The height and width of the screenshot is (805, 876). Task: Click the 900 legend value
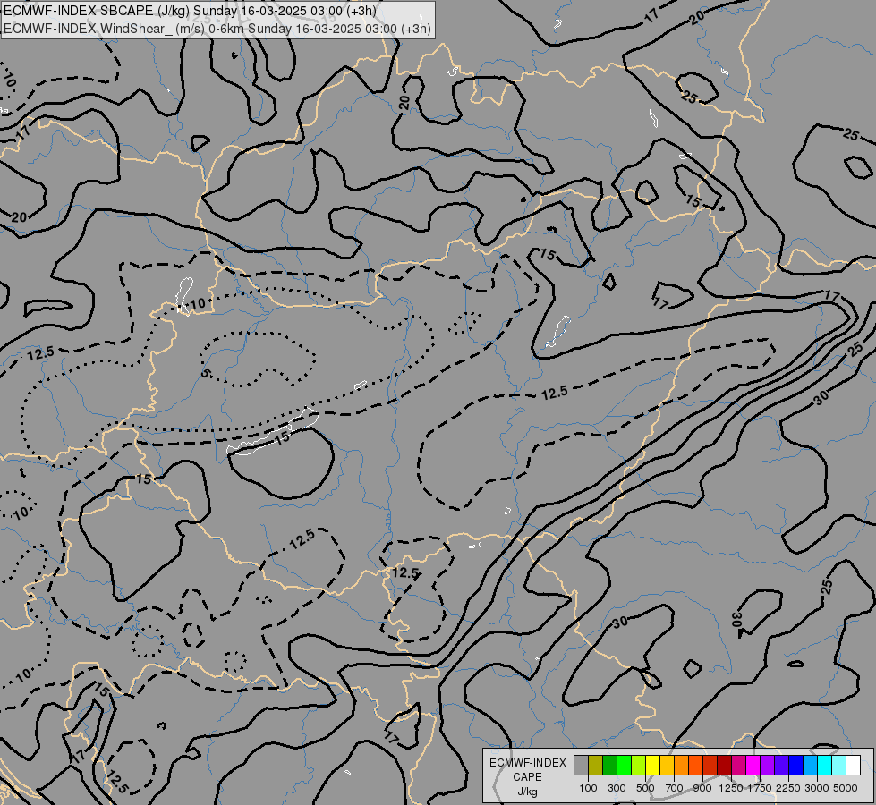702,788
